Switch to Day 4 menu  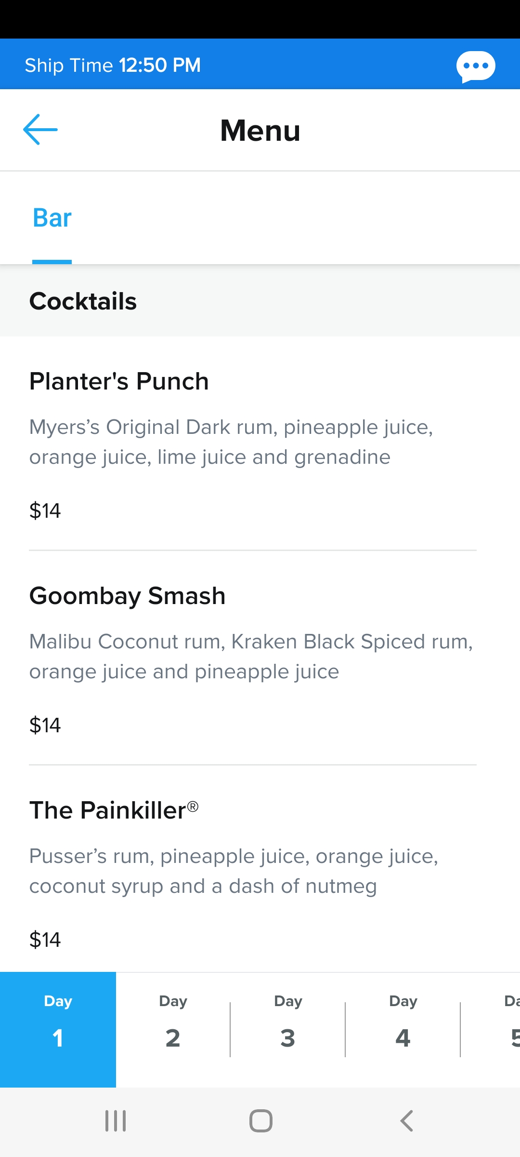403,1030
